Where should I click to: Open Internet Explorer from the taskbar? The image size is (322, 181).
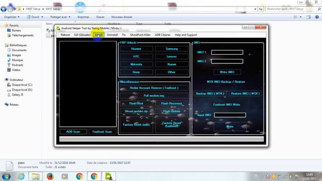[21, 176]
